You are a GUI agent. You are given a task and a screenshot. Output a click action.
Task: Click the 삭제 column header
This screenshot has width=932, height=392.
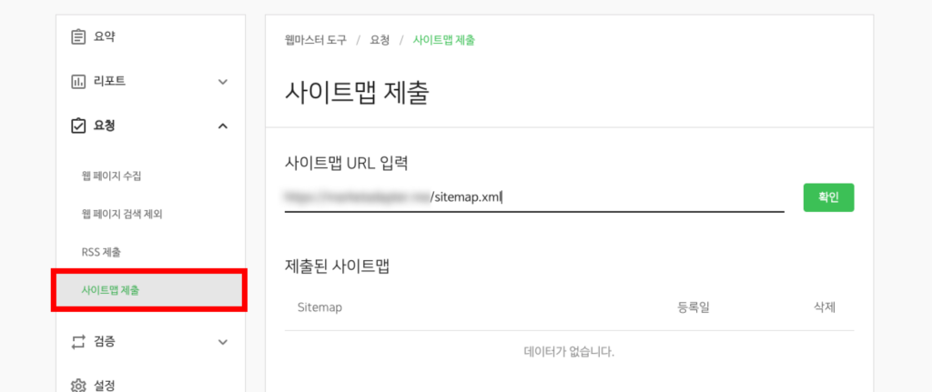[824, 307]
